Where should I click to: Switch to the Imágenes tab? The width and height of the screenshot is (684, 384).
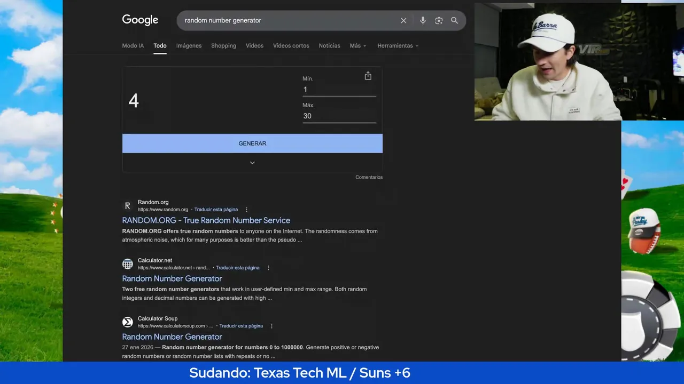(x=189, y=46)
